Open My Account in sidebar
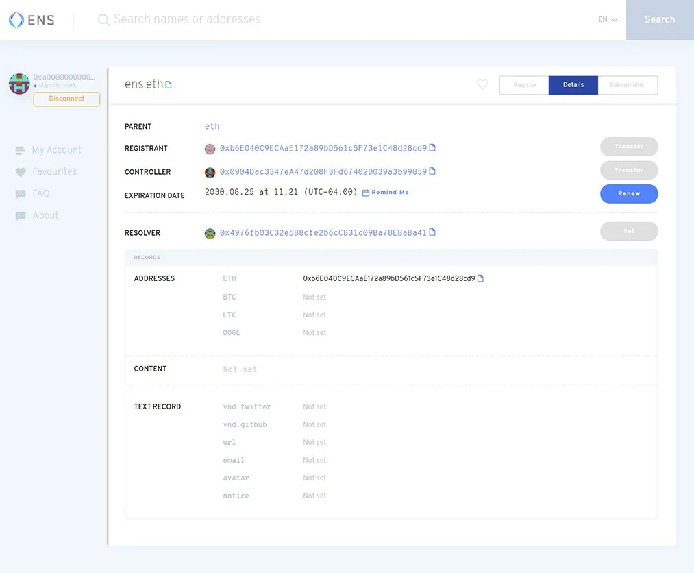The image size is (694, 573). [x=56, y=150]
